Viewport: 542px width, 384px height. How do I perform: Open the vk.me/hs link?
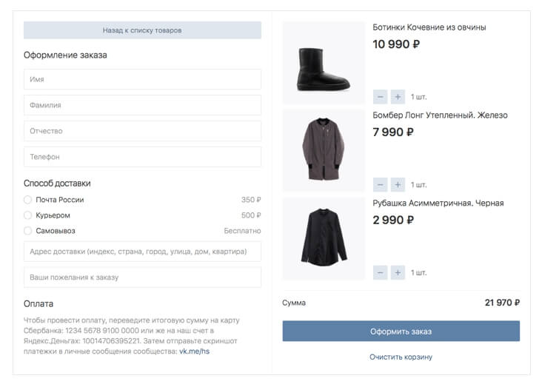point(194,351)
